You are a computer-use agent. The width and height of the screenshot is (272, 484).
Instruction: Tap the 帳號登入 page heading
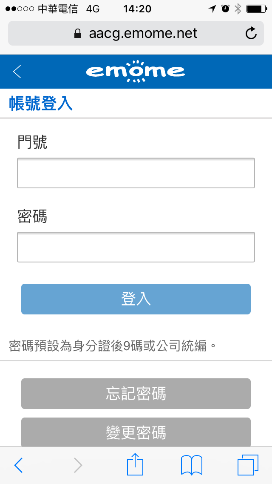click(x=41, y=104)
